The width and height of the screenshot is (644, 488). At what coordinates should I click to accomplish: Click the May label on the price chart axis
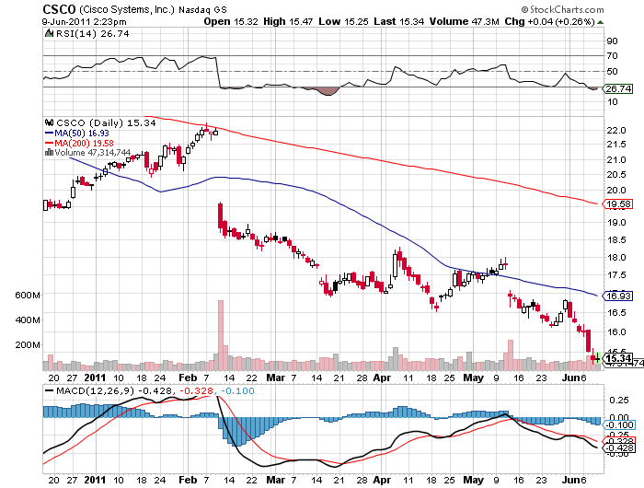[x=474, y=378]
